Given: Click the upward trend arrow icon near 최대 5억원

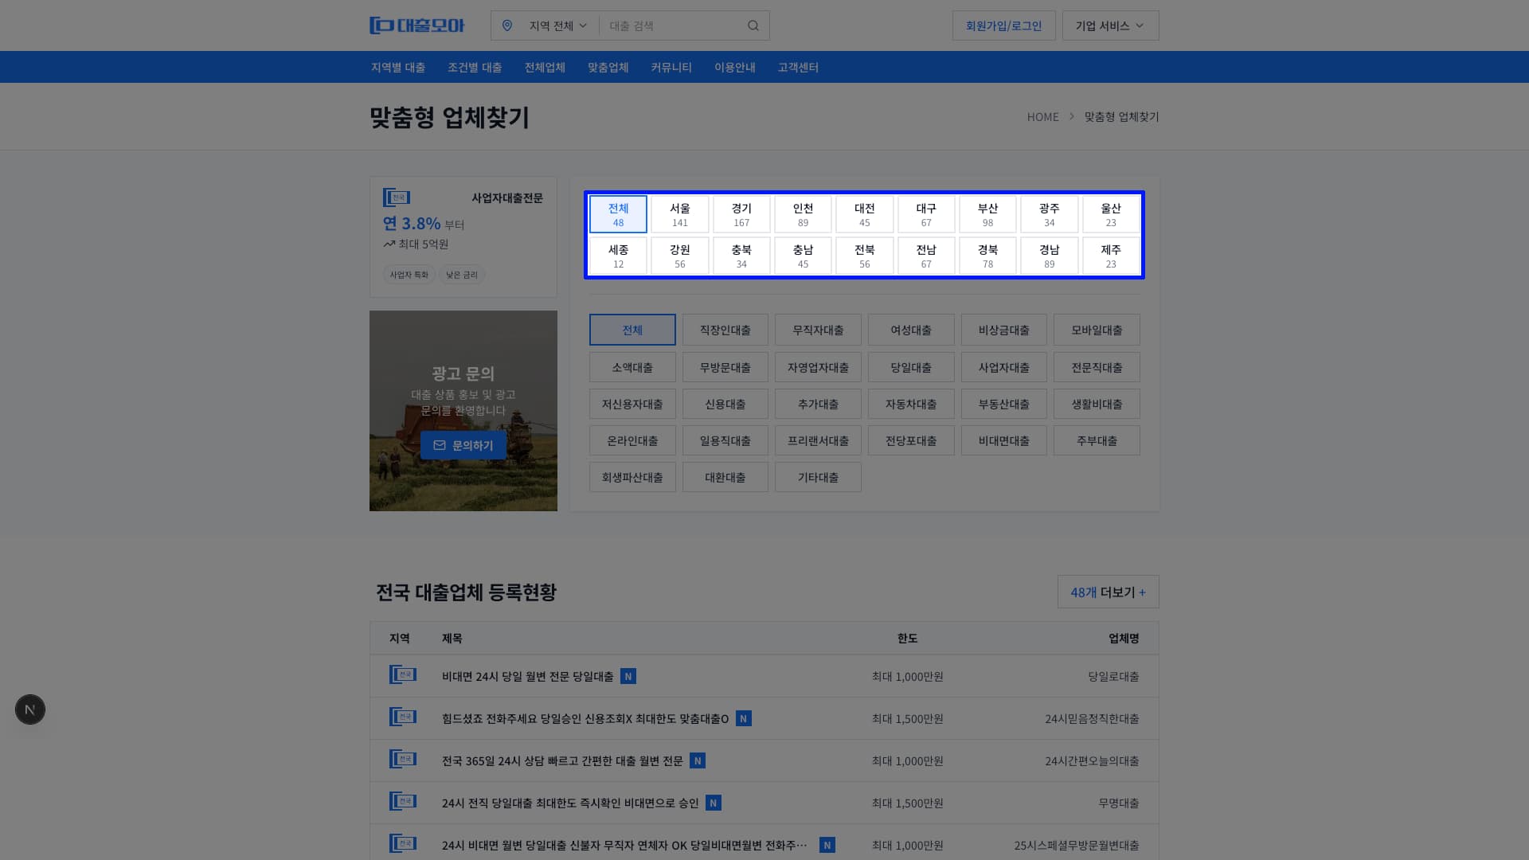Looking at the screenshot, I should click(387, 244).
